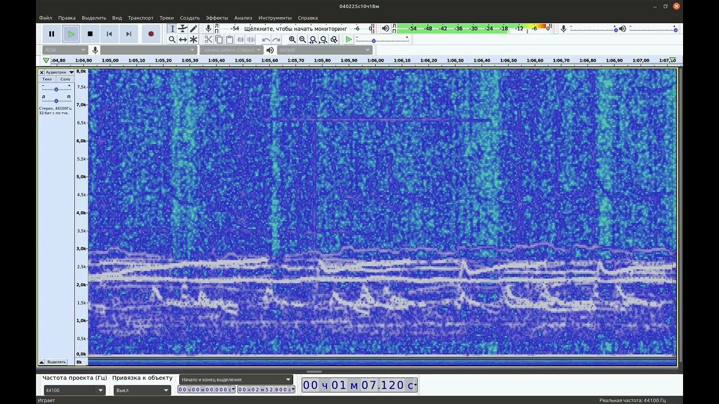Open the project rate 44100 dropdown
This screenshot has height=404, width=719.
(x=74, y=390)
